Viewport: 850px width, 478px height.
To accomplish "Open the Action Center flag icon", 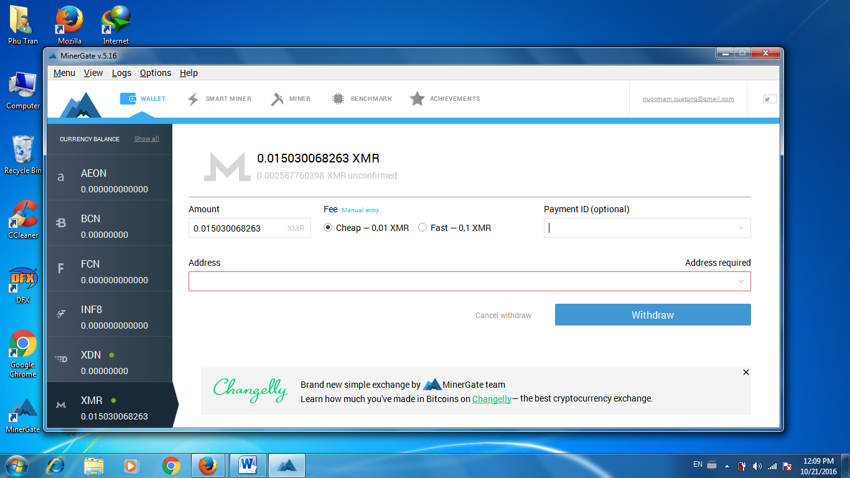I will click(x=787, y=466).
